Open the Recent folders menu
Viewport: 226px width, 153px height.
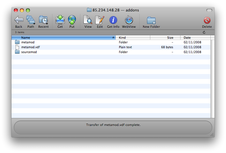tap(43, 20)
